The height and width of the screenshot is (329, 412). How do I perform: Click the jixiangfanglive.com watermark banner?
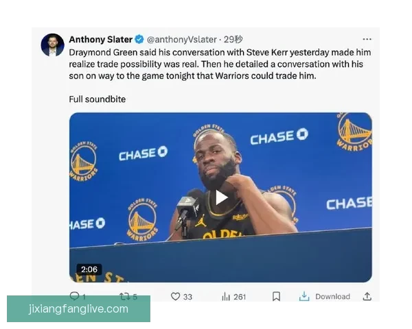pos(78,309)
